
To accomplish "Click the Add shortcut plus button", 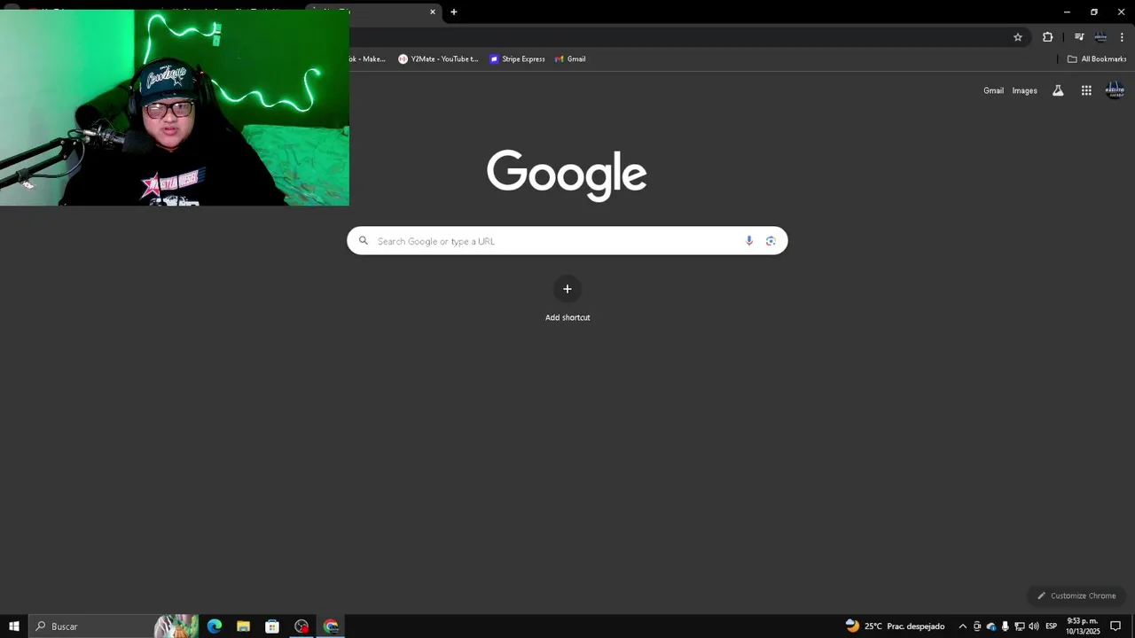I will pyautogui.click(x=567, y=289).
